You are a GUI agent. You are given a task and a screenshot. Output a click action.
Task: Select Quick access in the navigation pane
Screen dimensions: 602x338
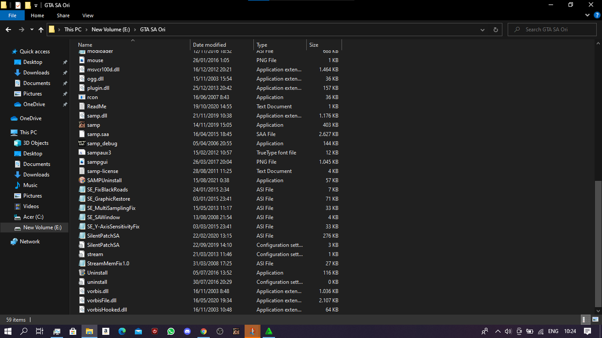click(x=34, y=52)
